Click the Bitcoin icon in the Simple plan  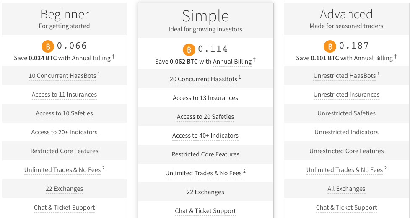pos(189,49)
